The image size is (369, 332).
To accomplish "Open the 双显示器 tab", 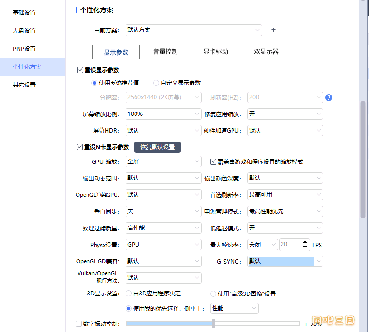I will click(x=266, y=51).
